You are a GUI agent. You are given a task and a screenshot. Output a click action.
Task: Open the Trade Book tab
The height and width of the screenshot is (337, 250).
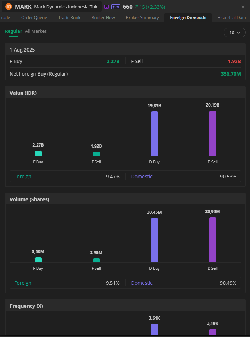pyautogui.click(x=69, y=18)
